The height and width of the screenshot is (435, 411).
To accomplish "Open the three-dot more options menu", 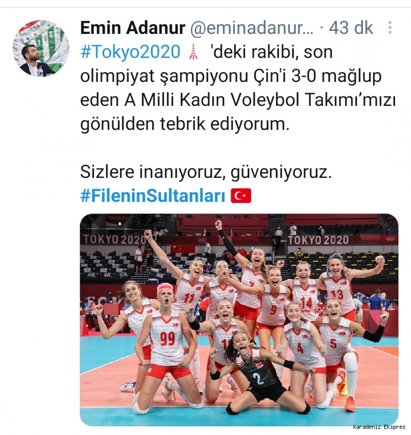I will [x=390, y=27].
